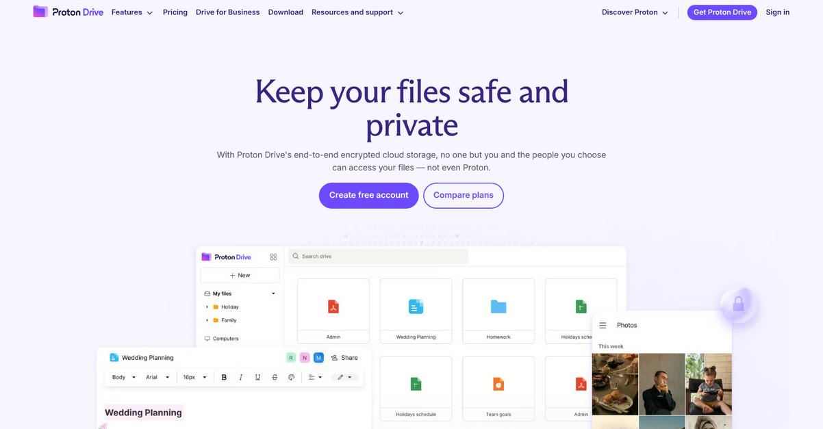Click the highlighted Wedding Planning heading text
Screen dimensions: 823x429
[143, 413]
